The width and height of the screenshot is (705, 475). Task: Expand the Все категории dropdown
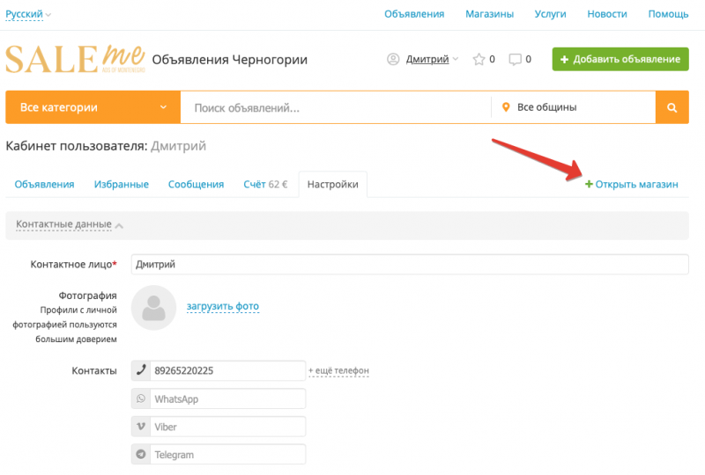pos(93,108)
